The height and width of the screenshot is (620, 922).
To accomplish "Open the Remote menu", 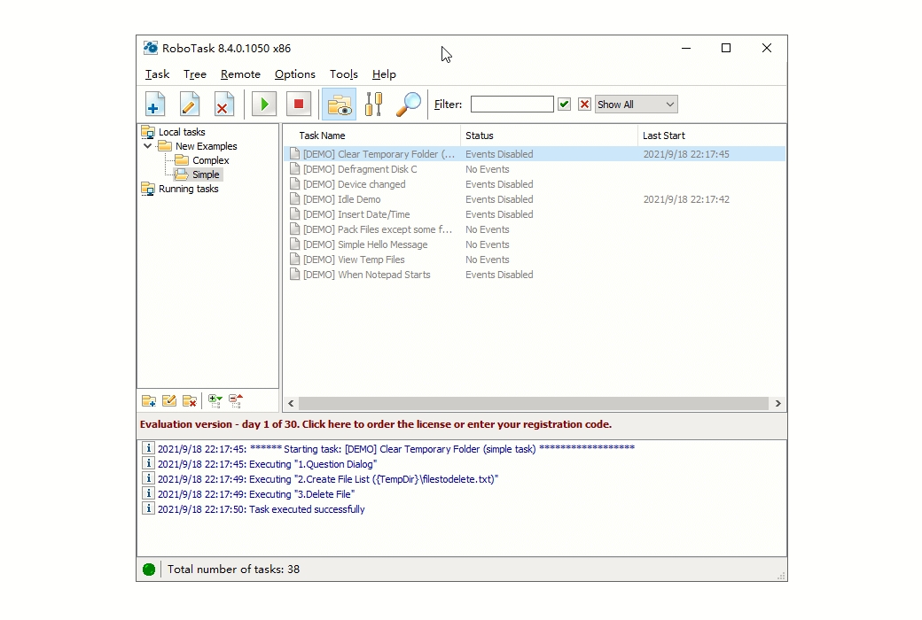I will [x=240, y=74].
